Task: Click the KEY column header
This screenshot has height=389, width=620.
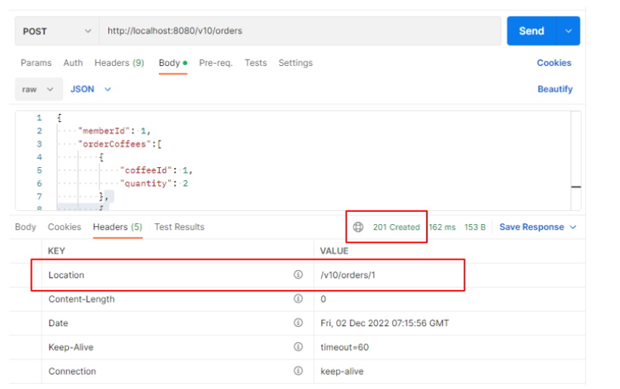Action: point(57,251)
